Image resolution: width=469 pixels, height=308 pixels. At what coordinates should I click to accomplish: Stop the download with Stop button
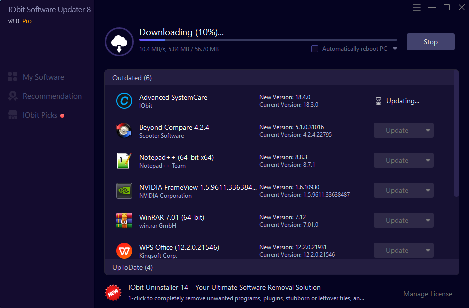[431, 42]
